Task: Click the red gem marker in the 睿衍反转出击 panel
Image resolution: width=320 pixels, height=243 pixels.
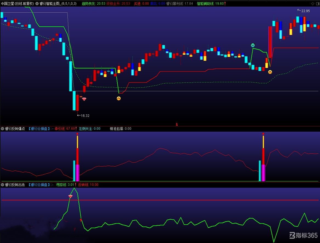Action: [70, 196]
